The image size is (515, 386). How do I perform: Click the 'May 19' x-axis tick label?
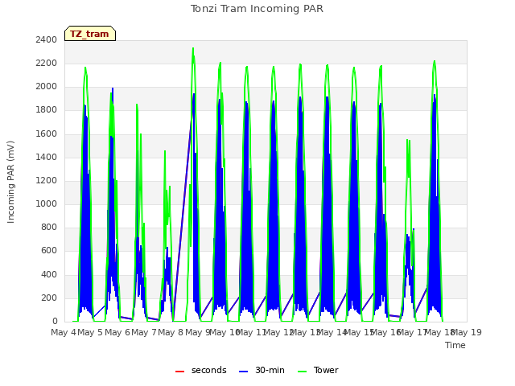pyautogui.click(x=467, y=332)
